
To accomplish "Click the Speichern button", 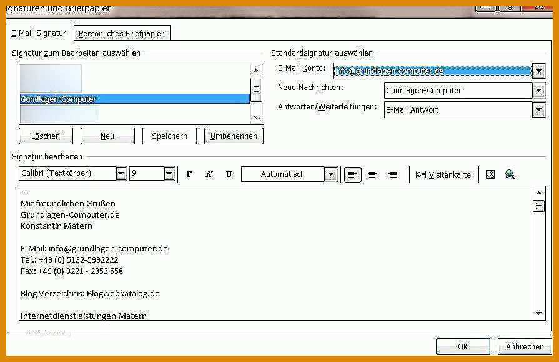I will pyautogui.click(x=169, y=136).
